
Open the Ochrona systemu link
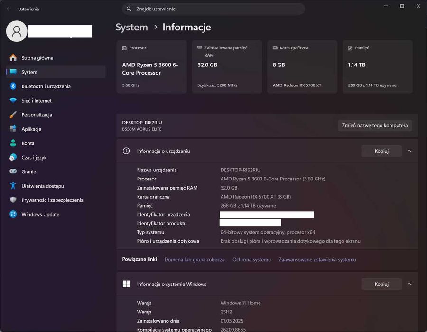(251, 259)
